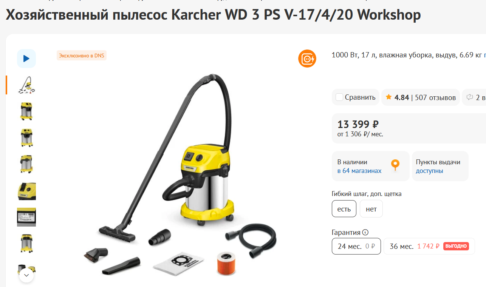Click the 'Эксклюзивно в DNS' badge
The image size is (486, 287).
82,56
